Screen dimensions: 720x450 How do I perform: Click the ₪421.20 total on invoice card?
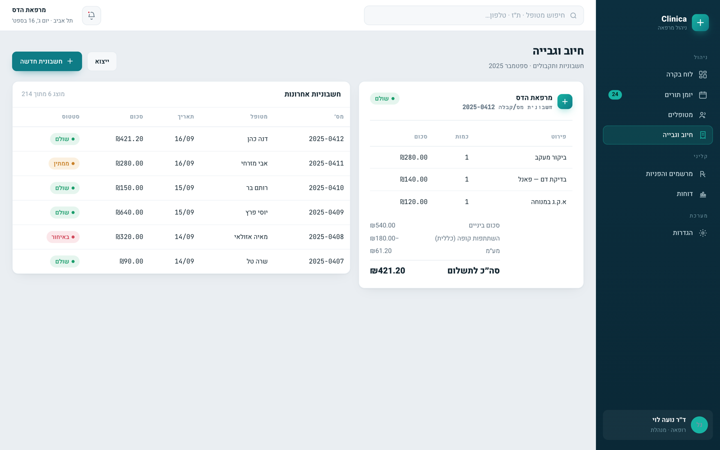coord(387,271)
